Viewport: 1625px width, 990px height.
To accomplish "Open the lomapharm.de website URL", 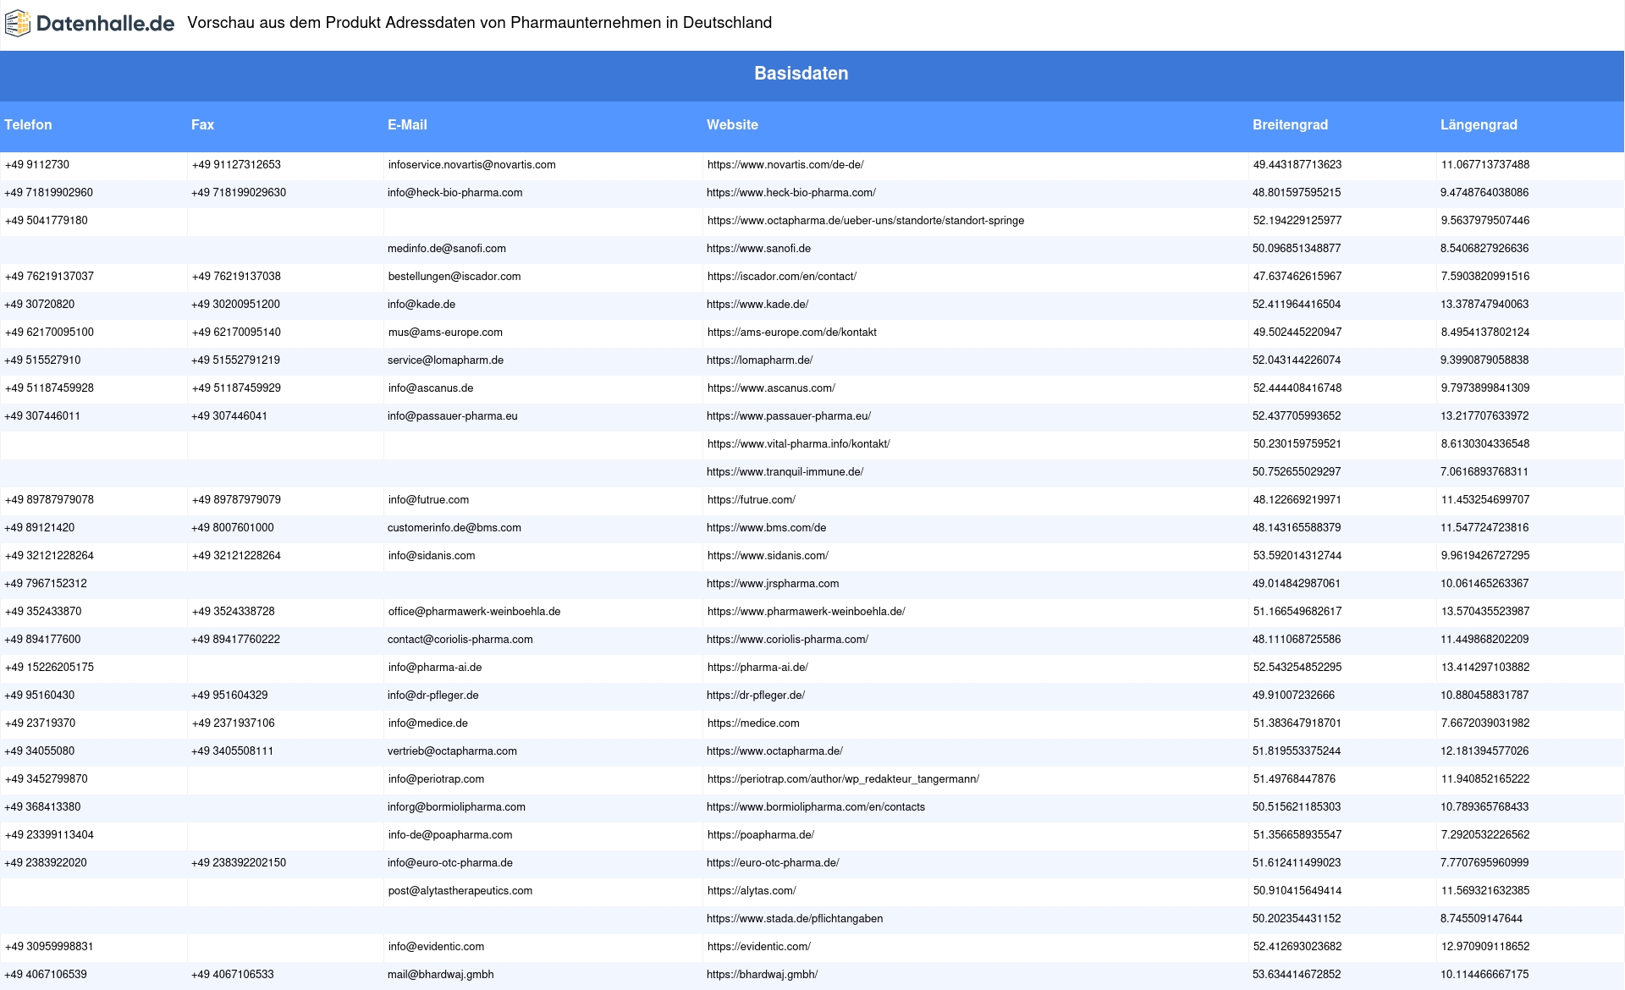I will click(x=760, y=360).
